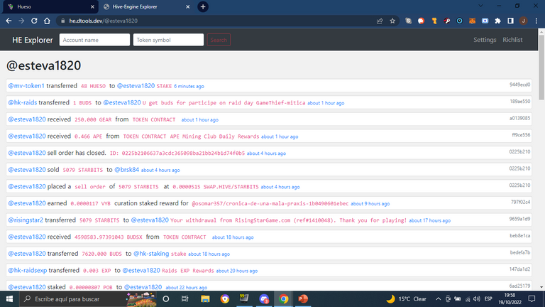545x307 pixels.
Task: Bookmark this page with the star icon
Action: pos(392,21)
